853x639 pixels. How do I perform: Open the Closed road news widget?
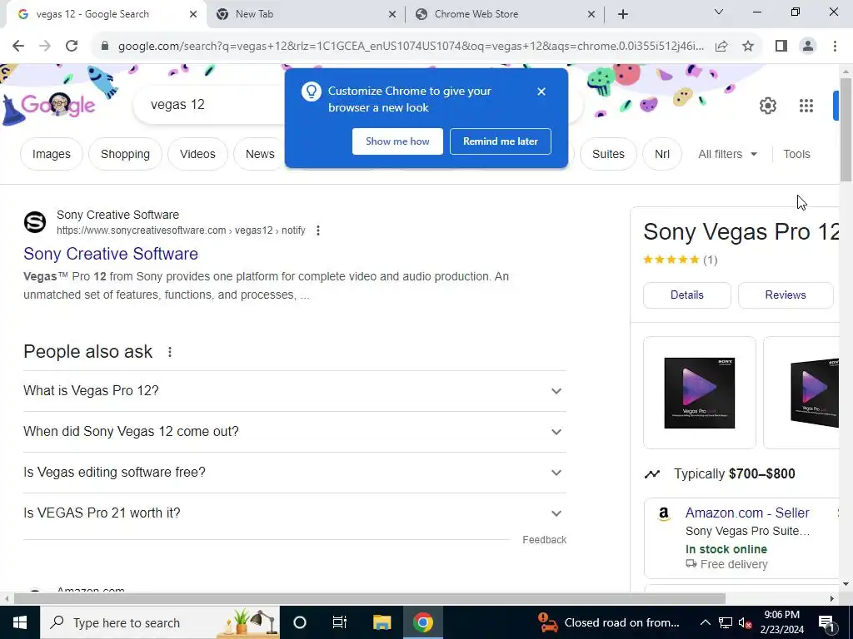click(608, 622)
